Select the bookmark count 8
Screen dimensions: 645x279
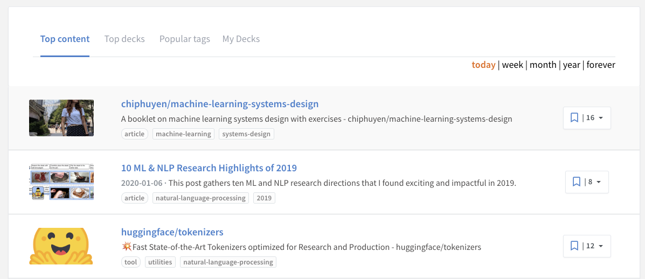pyautogui.click(x=590, y=182)
